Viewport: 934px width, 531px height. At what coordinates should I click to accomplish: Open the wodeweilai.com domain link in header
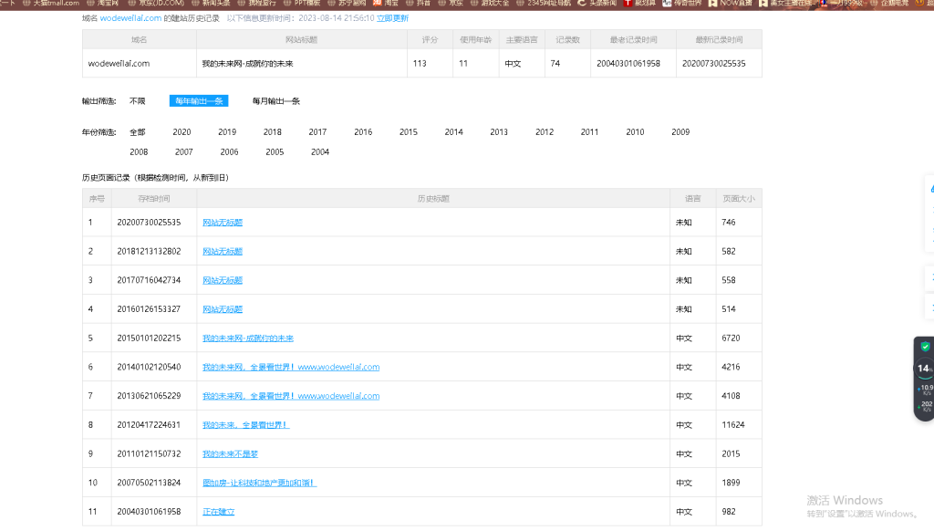pos(130,18)
